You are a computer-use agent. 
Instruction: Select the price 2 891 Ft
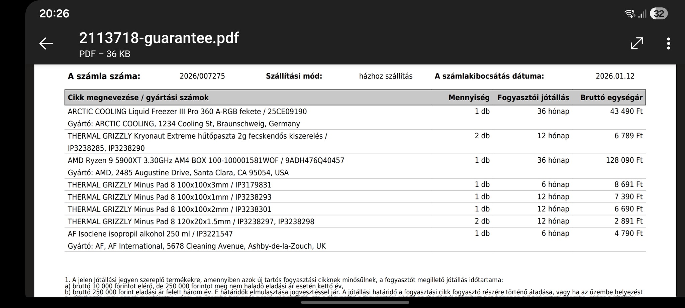[628, 221]
